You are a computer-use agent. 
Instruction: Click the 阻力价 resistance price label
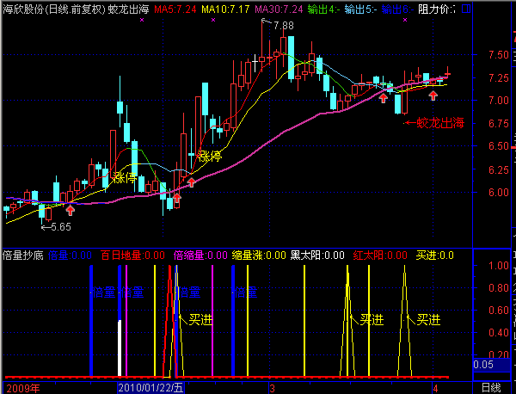437,9
